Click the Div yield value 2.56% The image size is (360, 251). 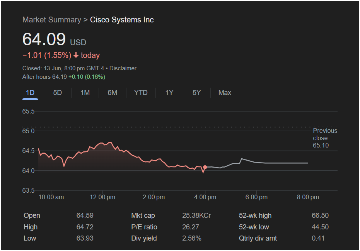point(192,238)
